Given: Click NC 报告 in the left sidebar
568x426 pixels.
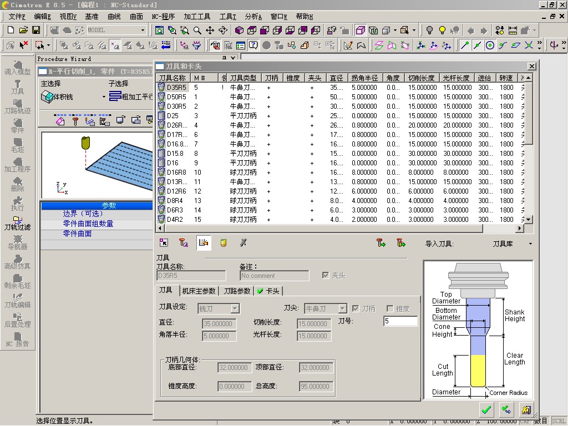Looking at the screenshot, I should click(17, 340).
